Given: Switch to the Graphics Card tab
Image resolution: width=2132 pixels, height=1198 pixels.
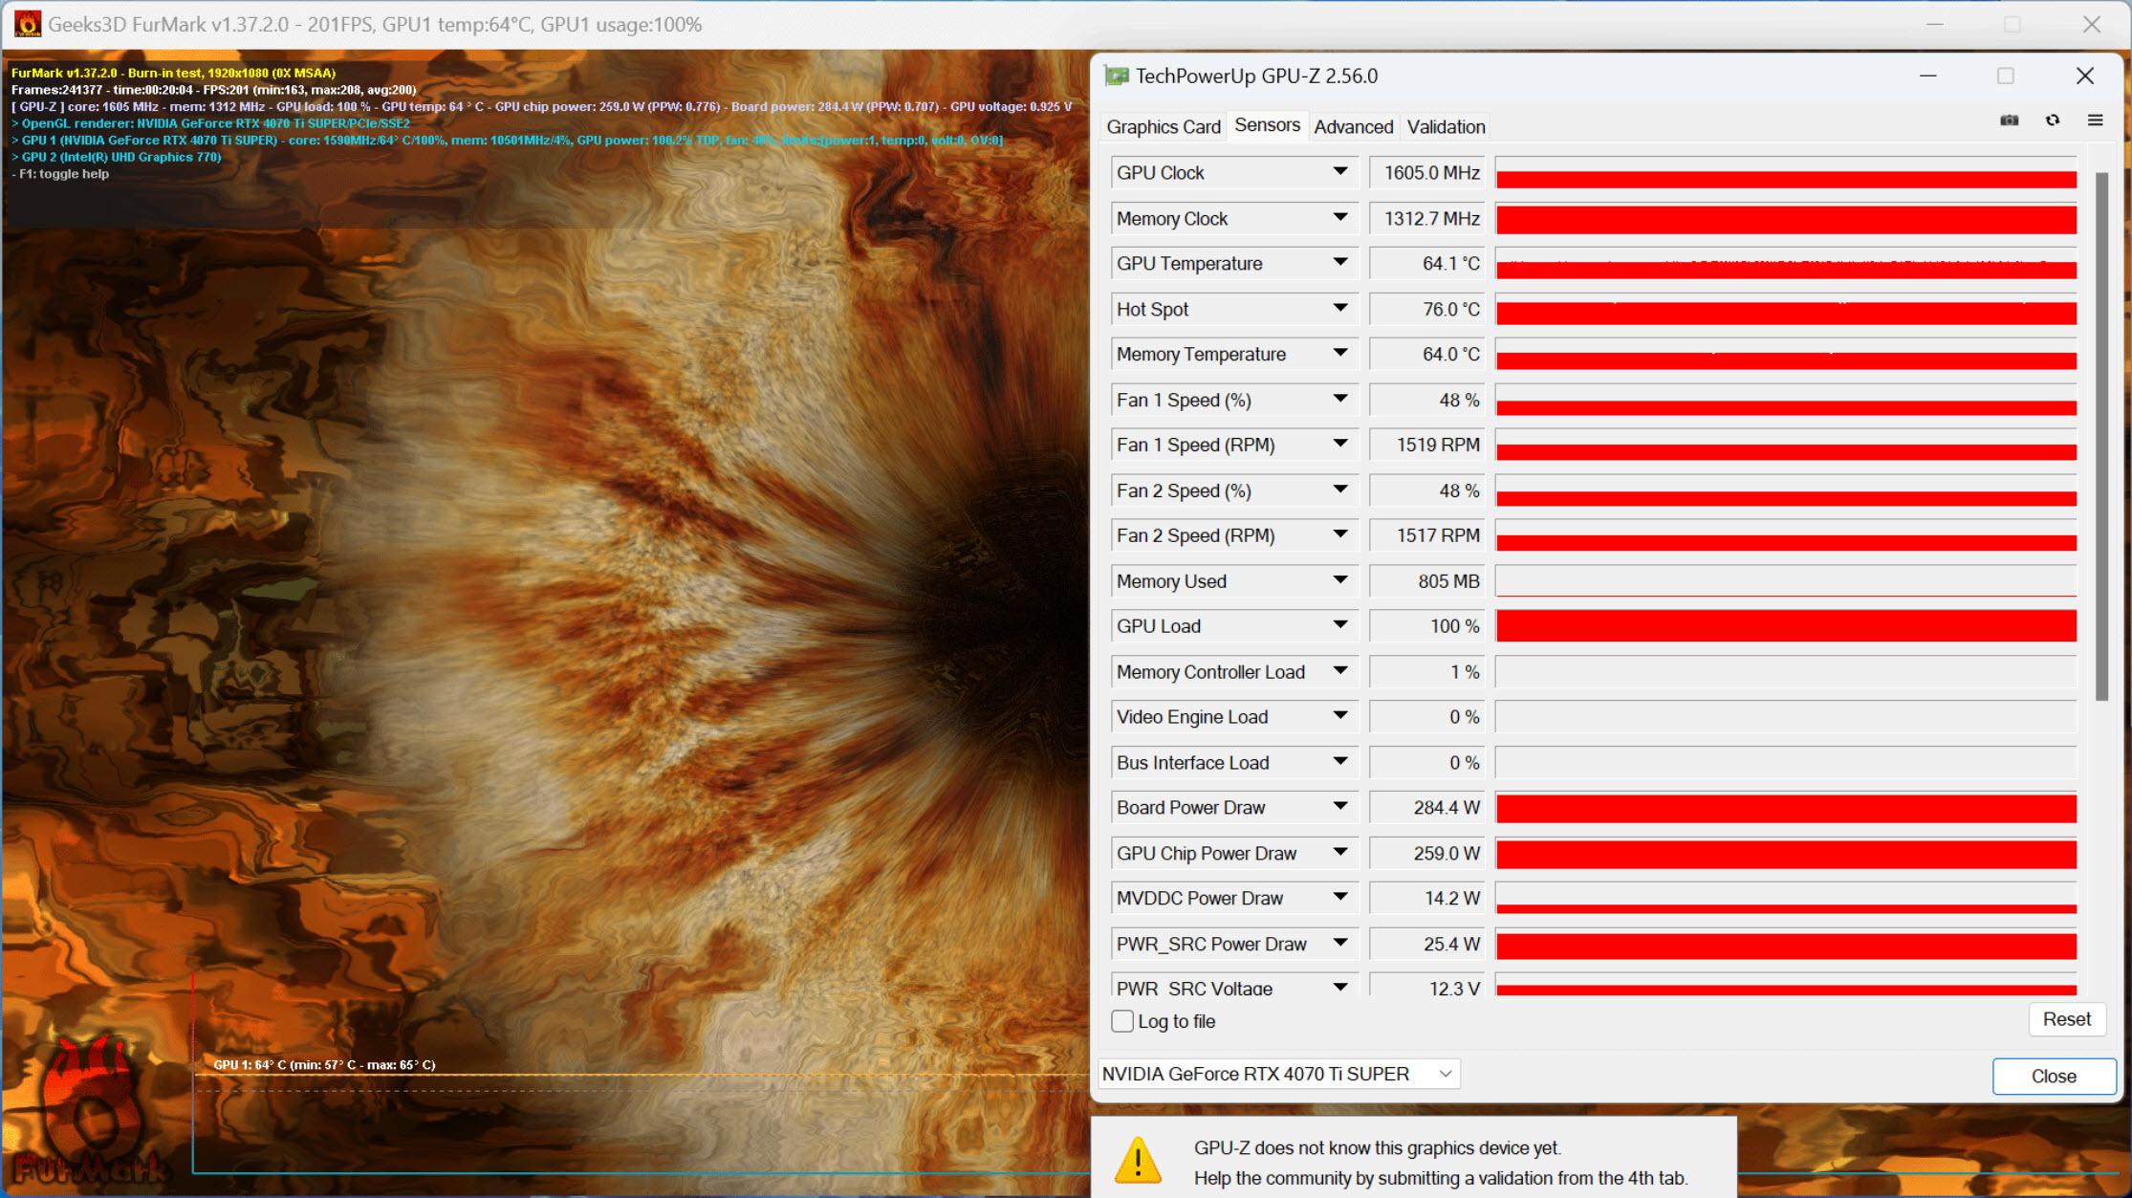Looking at the screenshot, I should pyautogui.click(x=1164, y=126).
